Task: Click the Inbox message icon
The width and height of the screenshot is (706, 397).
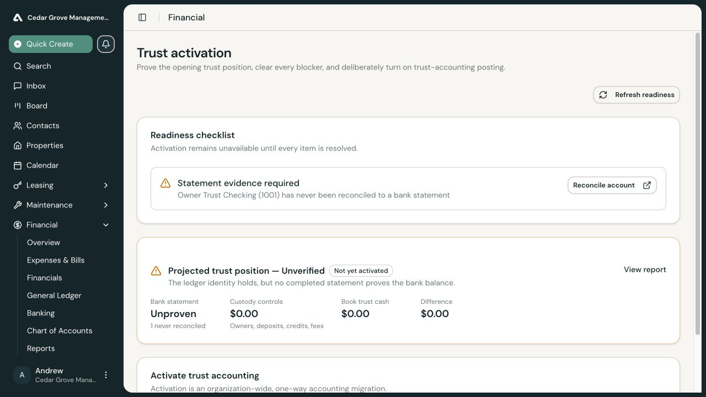Action: [x=18, y=86]
